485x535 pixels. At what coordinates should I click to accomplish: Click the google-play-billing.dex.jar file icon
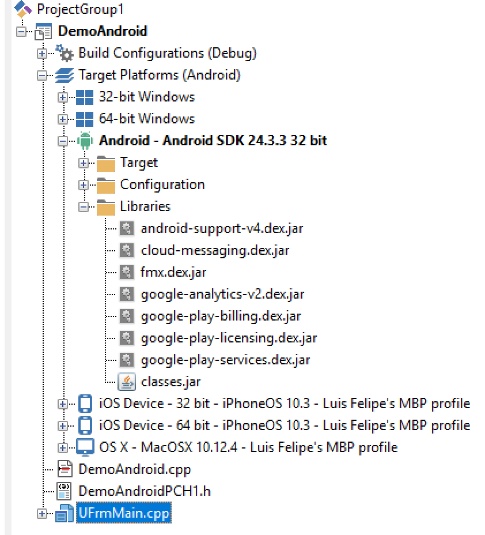127,317
